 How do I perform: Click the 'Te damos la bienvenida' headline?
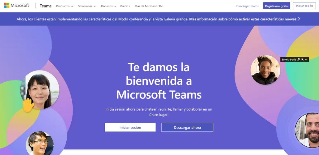[159, 81]
